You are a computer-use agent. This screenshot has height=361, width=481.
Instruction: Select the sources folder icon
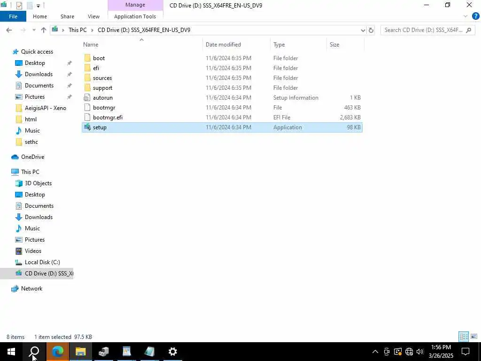coord(87,78)
